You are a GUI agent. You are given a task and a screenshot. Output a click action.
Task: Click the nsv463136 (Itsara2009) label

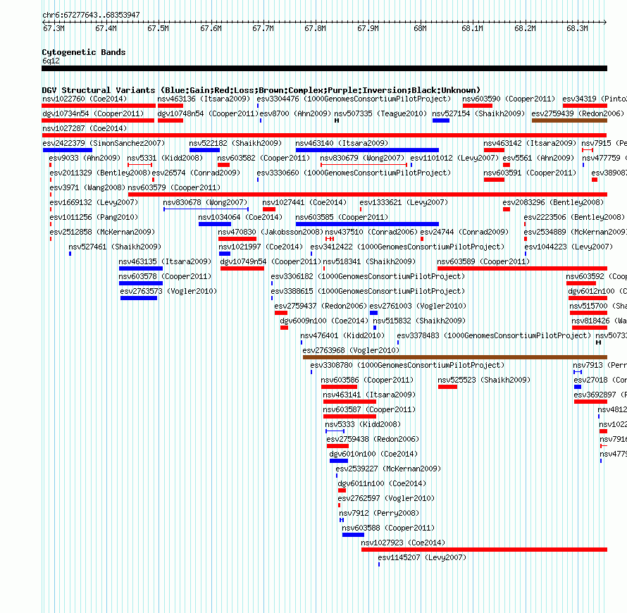tap(204, 99)
